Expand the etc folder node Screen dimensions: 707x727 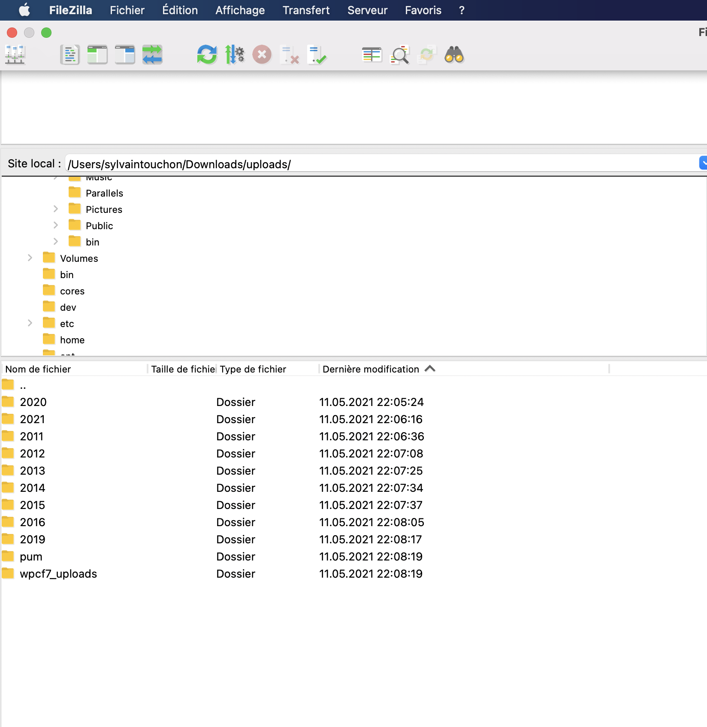[x=30, y=323]
